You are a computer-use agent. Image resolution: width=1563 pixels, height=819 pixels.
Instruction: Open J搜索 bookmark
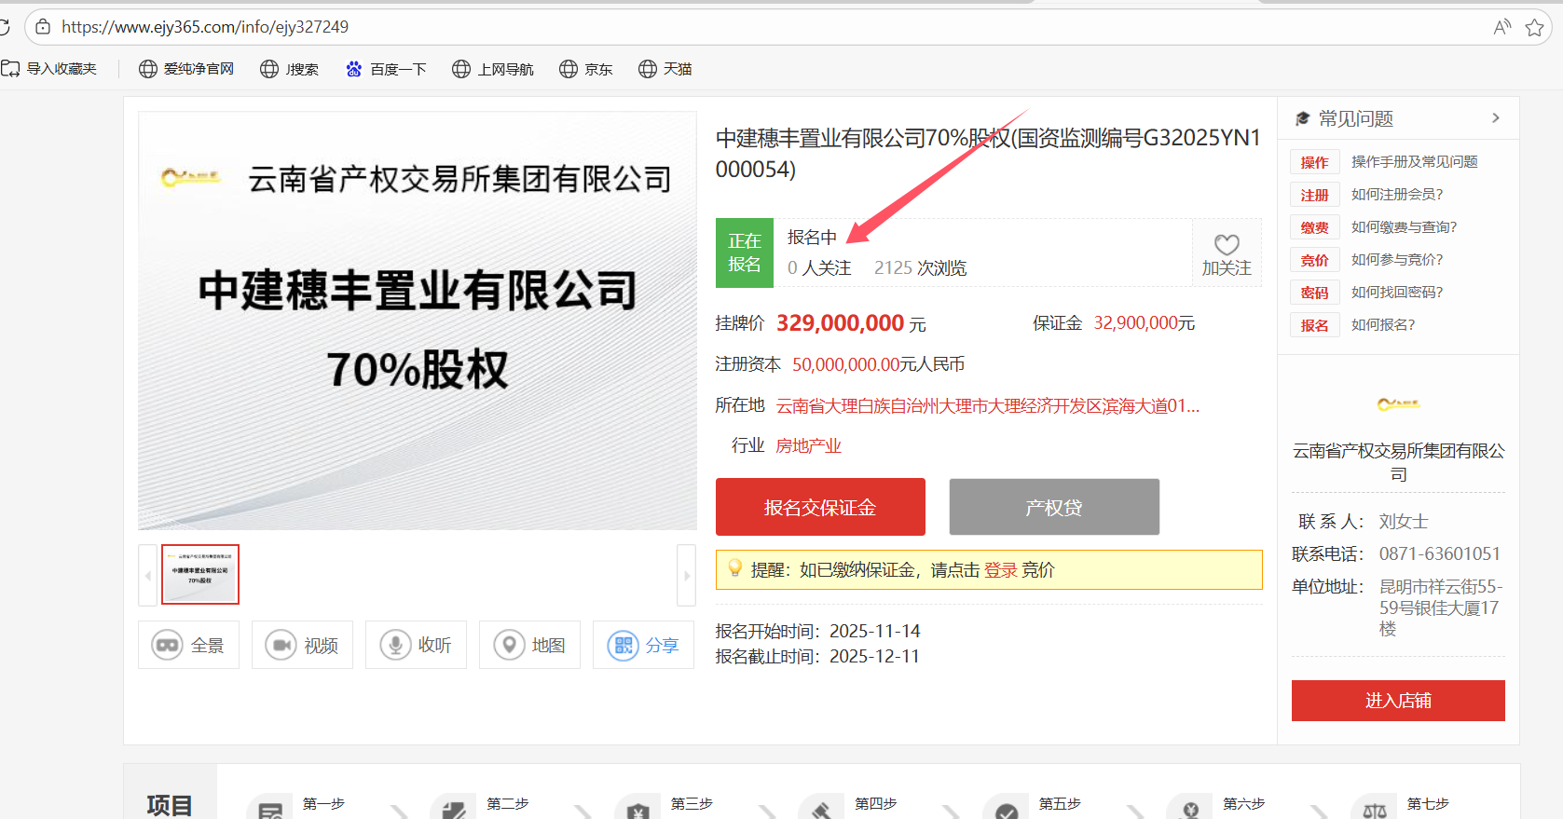click(x=290, y=69)
